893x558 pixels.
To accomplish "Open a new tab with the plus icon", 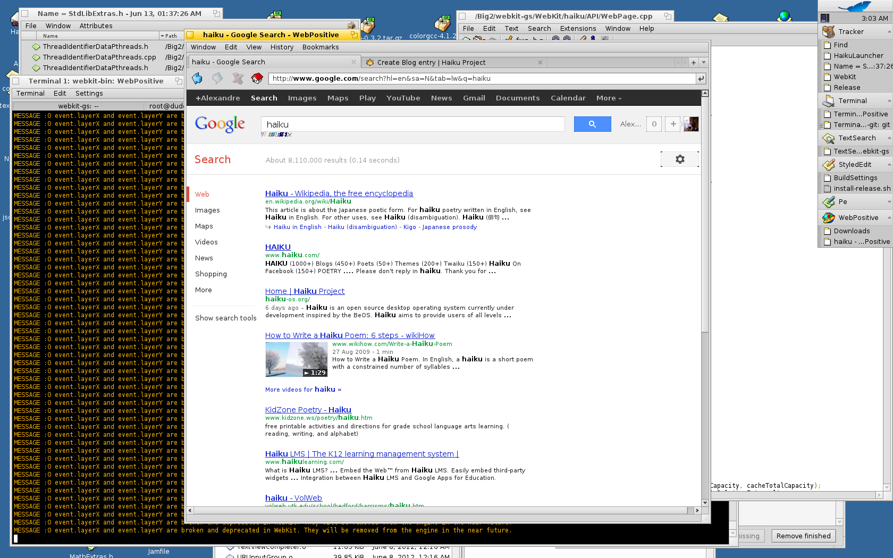I will point(693,62).
